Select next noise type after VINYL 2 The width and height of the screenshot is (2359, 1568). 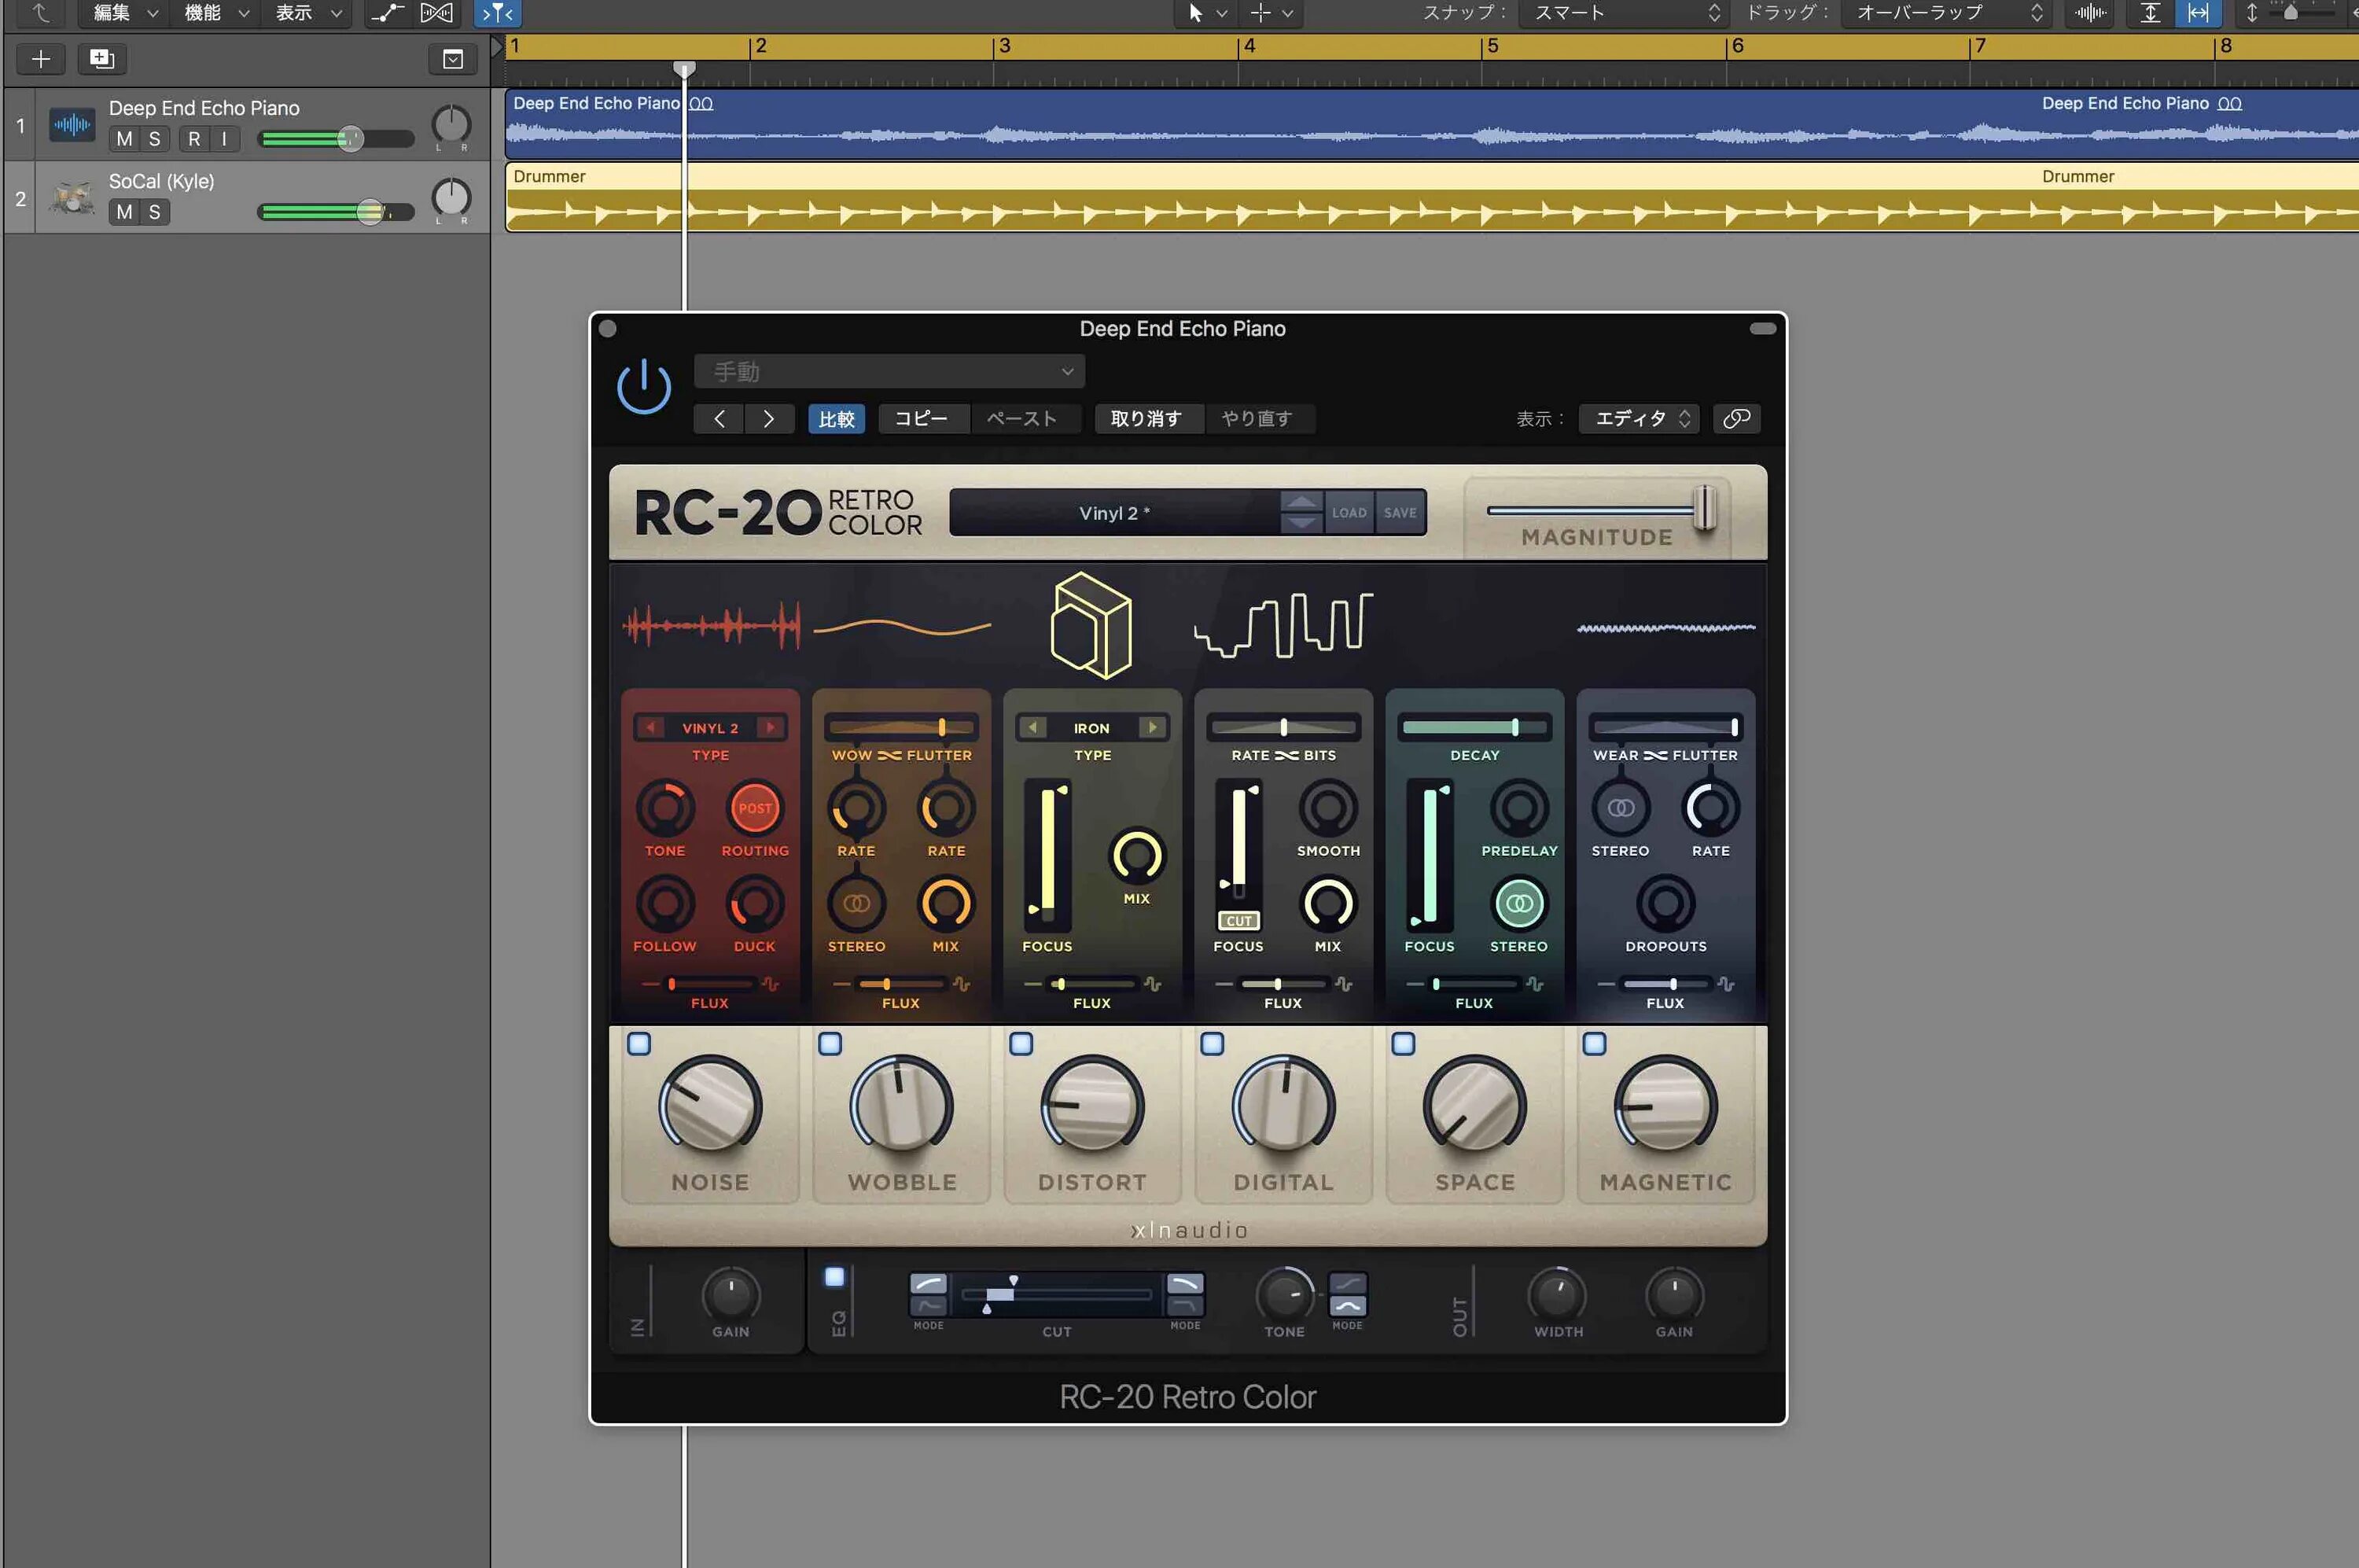(770, 727)
